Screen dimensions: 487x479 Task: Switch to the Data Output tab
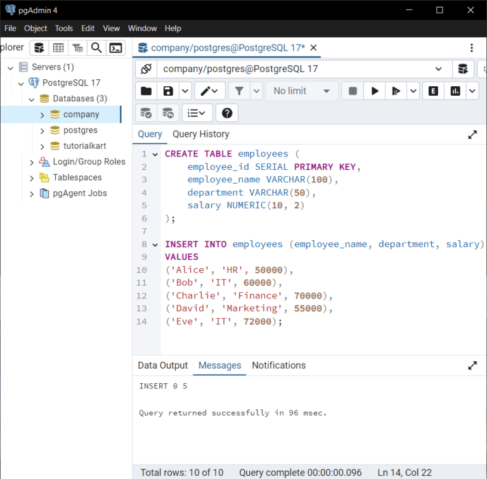163,365
